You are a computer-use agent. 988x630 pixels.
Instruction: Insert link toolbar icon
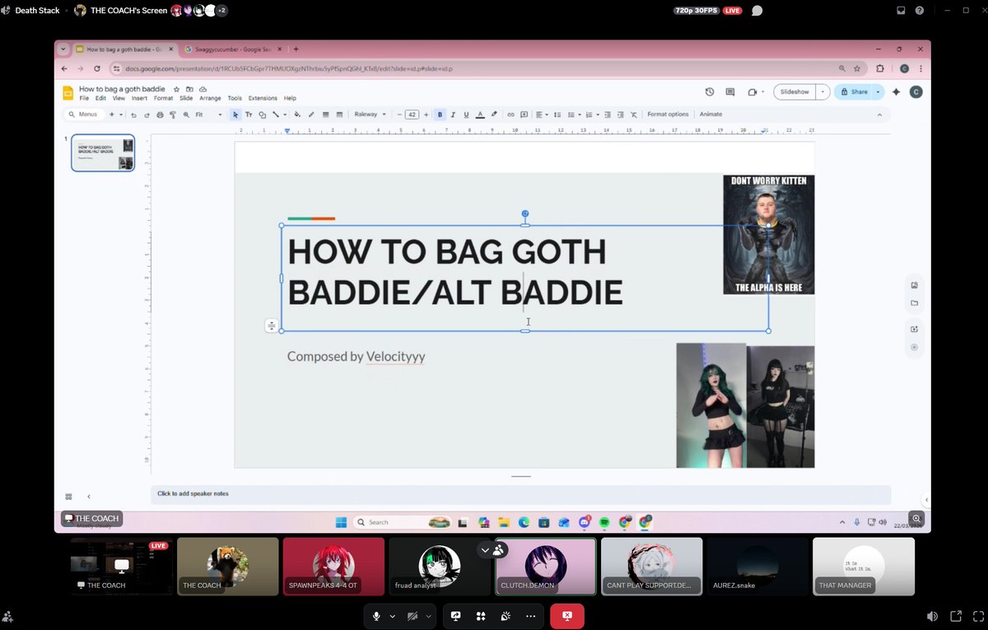click(x=510, y=114)
